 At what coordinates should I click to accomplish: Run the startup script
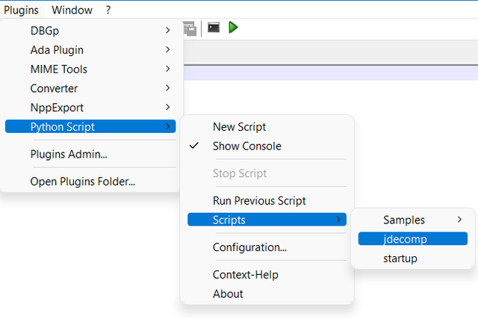tap(413, 258)
